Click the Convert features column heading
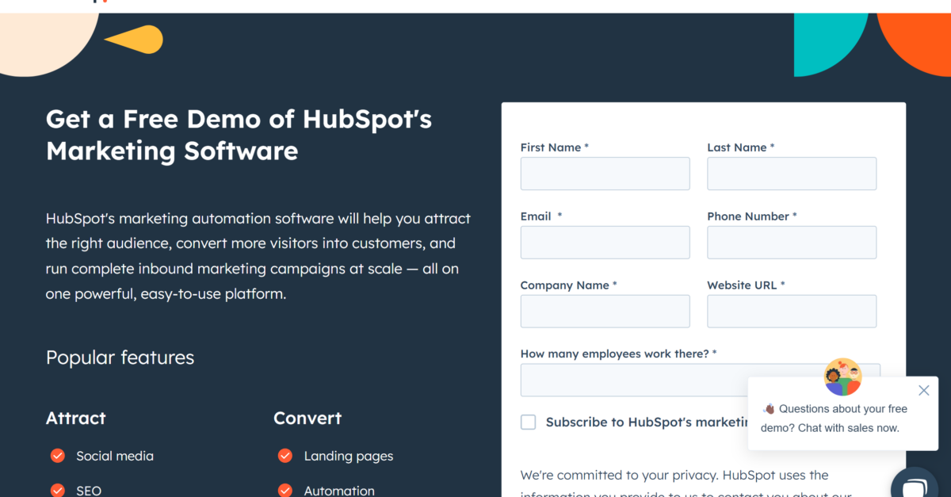 (307, 418)
